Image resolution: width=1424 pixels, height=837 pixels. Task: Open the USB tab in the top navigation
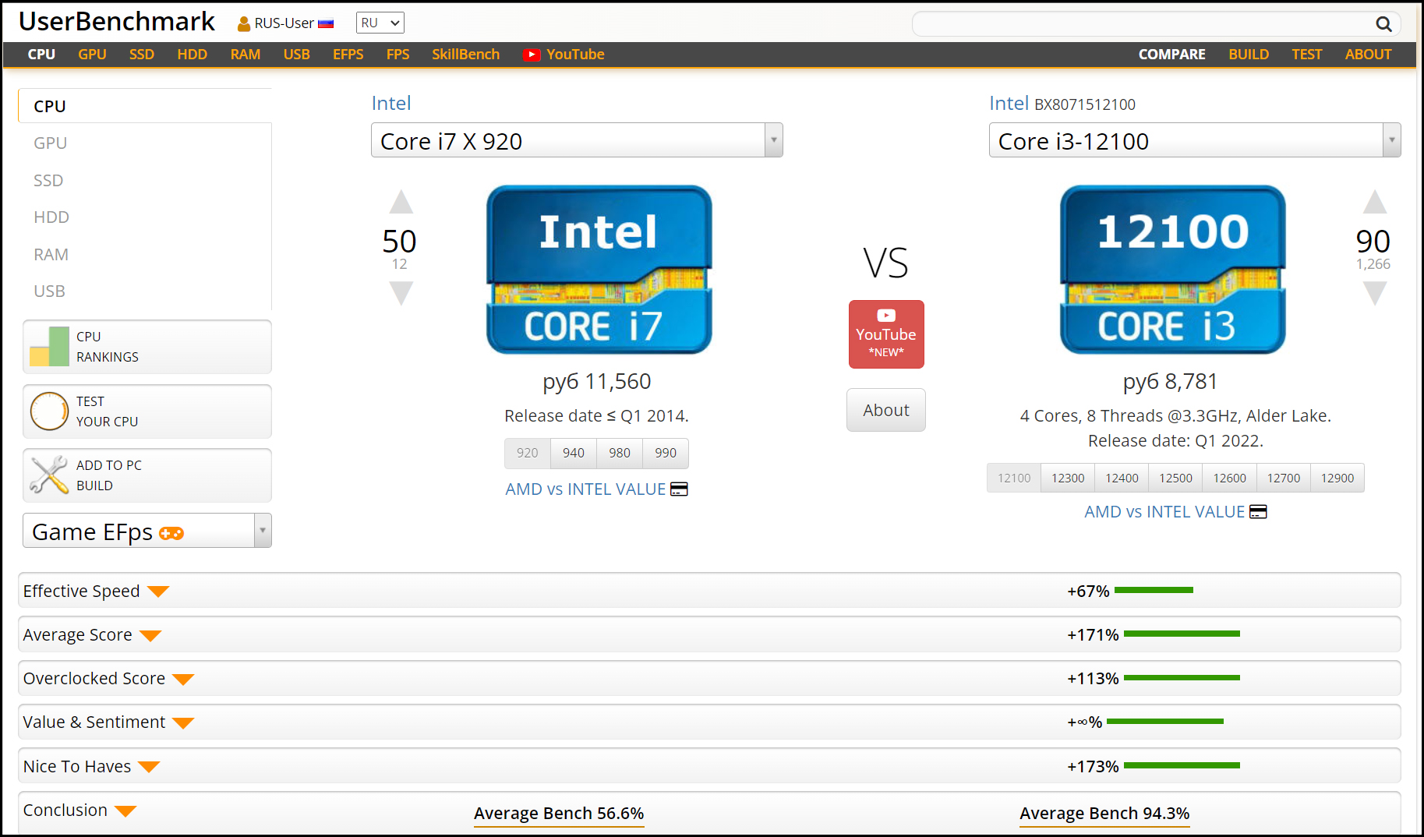pos(296,55)
